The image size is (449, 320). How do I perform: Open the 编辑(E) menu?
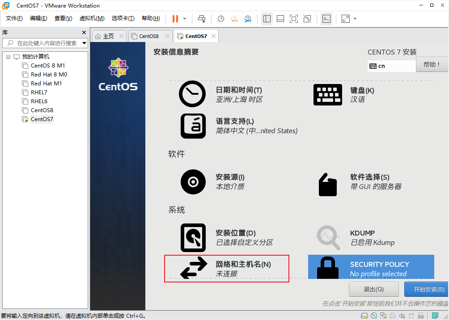38,18
